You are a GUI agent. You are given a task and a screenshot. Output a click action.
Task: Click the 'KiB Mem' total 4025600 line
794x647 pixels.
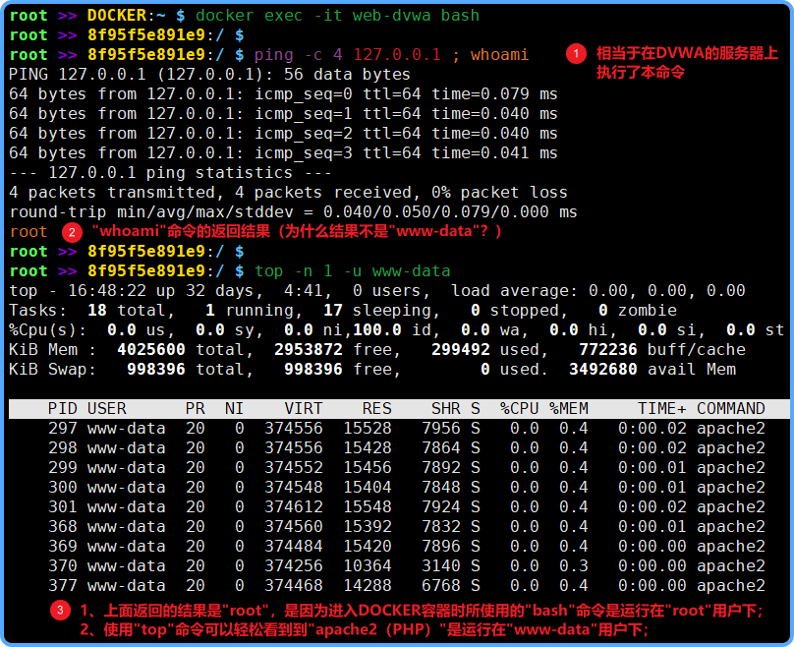[377, 350]
